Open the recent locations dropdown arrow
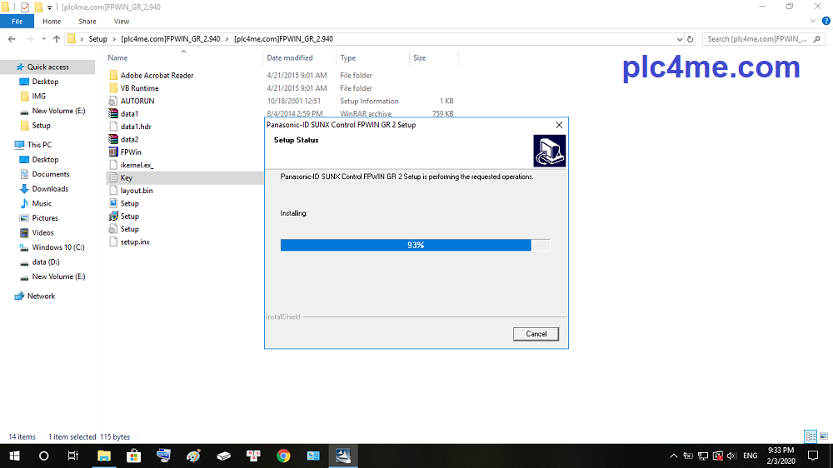This screenshot has height=468, width=833. (x=43, y=39)
